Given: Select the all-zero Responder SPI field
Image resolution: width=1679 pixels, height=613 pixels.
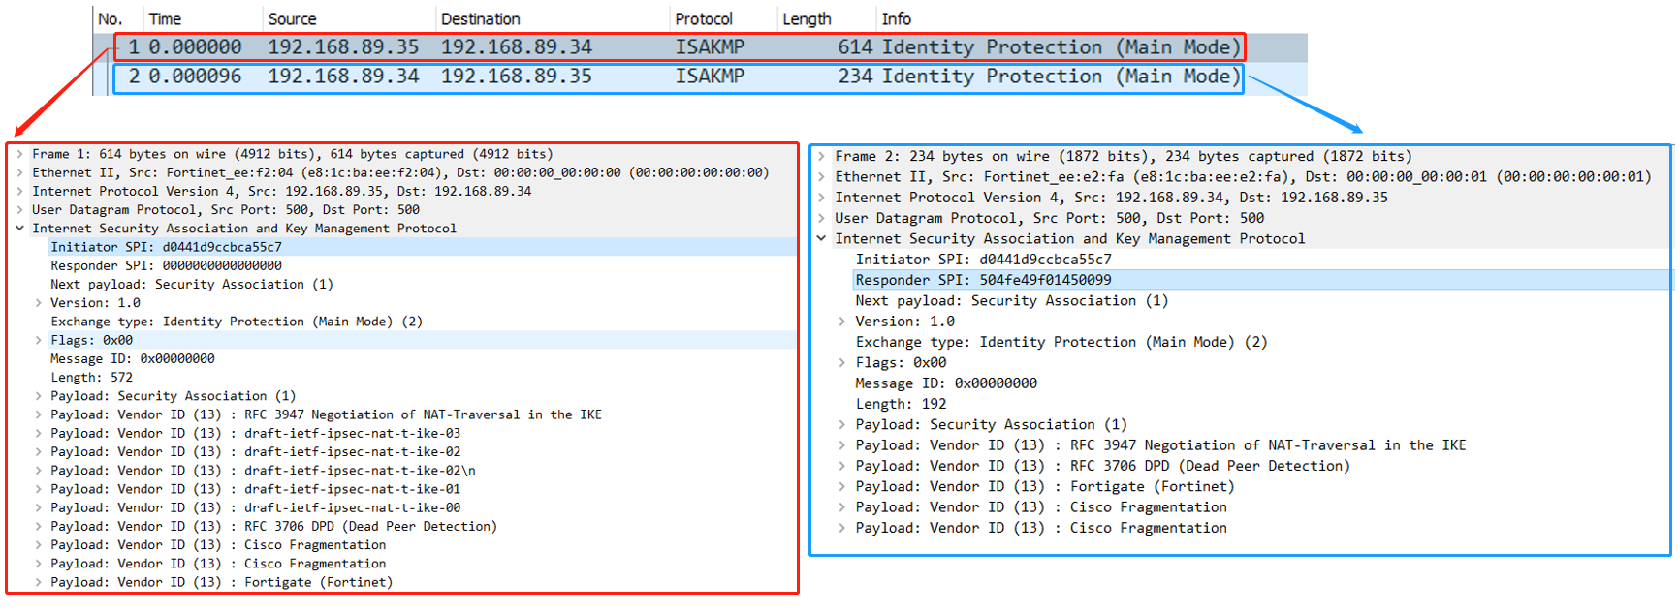Looking at the screenshot, I should pyautogui.click(x=166, y=265).
